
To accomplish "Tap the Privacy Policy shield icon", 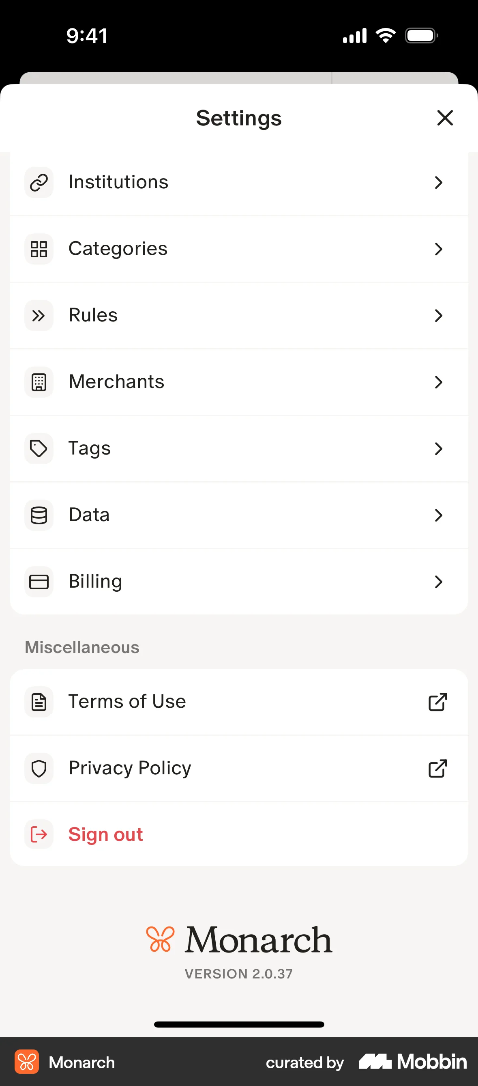I will point(39,769).
